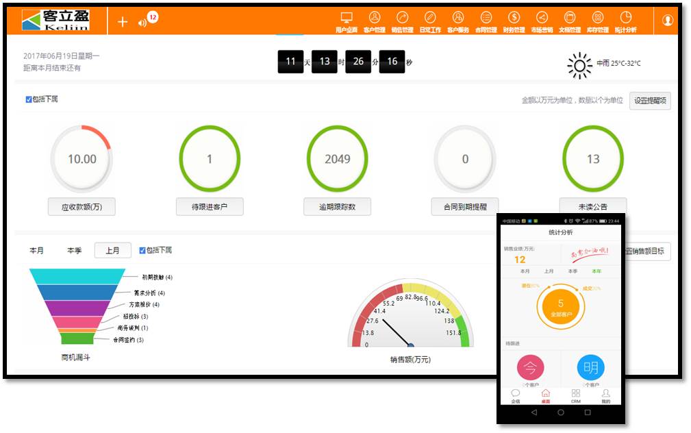Image resolution: width=691 pixels, height=433 pixels.
Task: Switch to the 本季 tab
Action: (x=75, y=250)
